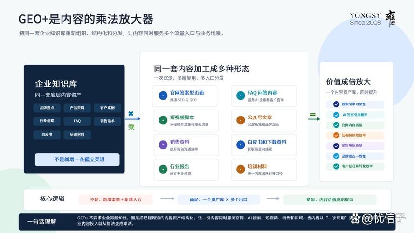This screenshot has height=233, width=414.
Task: Click the FAQ 问答内容 card title
Action: (x=262, y=93)
